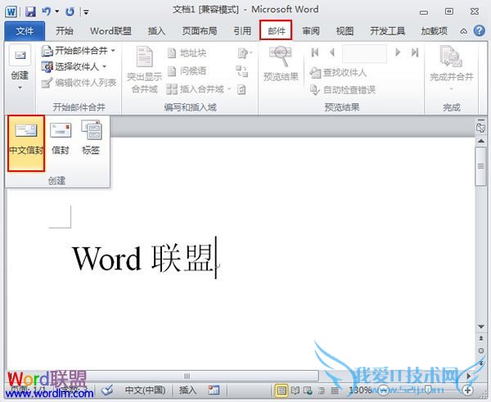491x402 pixels.
Task: Switch to the 审阅 tab
Action: tap(311, 31)
